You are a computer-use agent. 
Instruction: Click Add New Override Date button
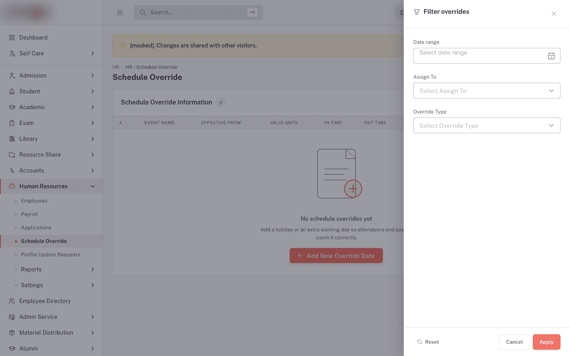coord(336,256)
